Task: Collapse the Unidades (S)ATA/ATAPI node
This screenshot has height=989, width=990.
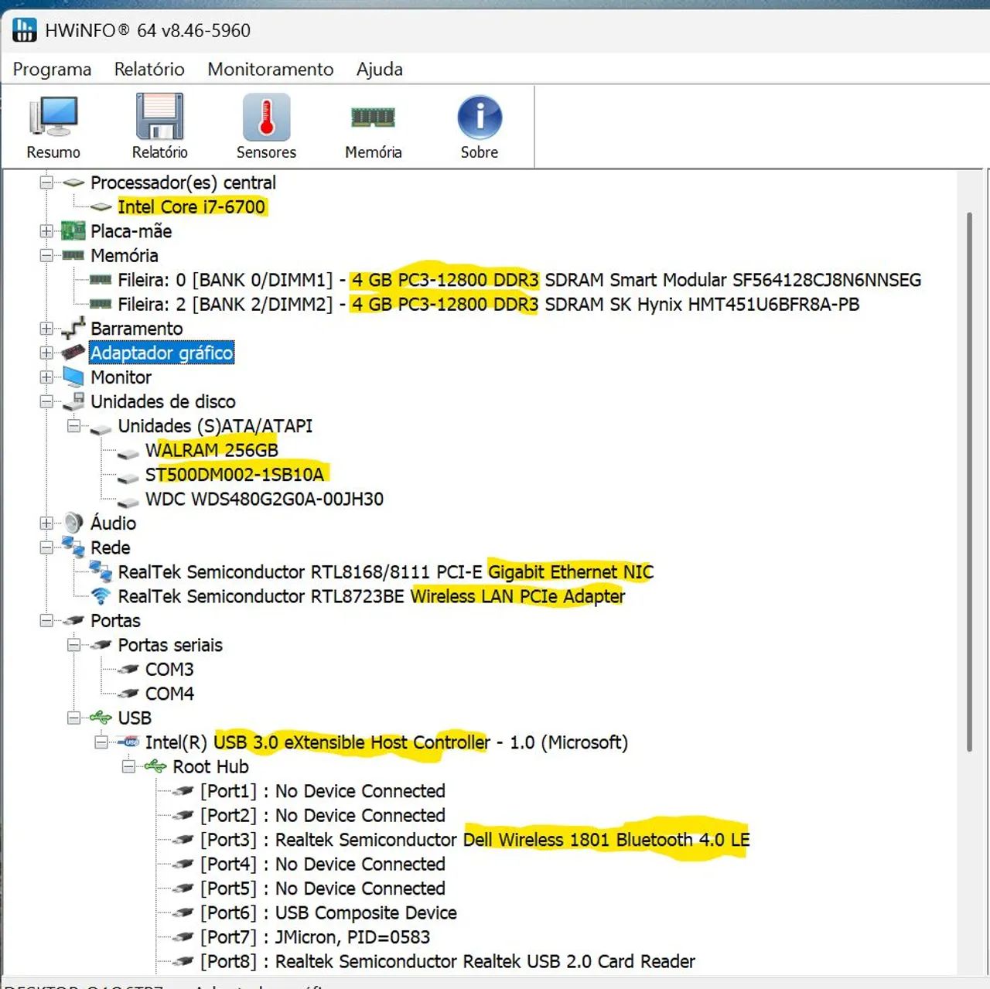Action: click(73, 425)
